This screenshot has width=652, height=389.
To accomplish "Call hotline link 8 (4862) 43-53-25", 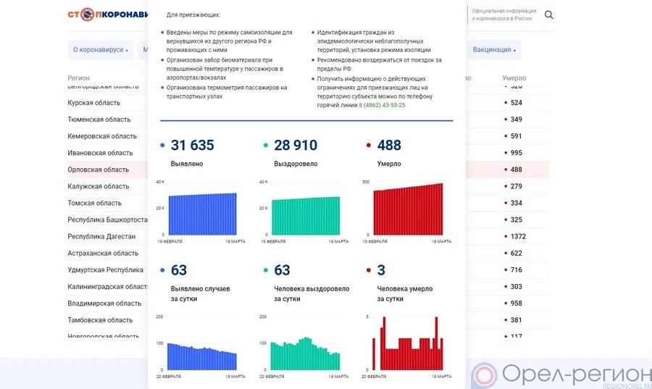I will pyautogui.click(x=382, y=105).
